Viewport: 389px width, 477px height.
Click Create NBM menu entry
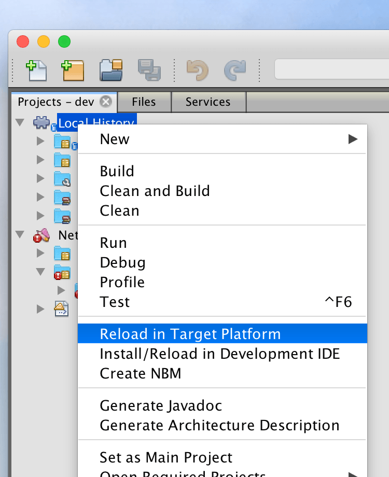tap(140, 373)
